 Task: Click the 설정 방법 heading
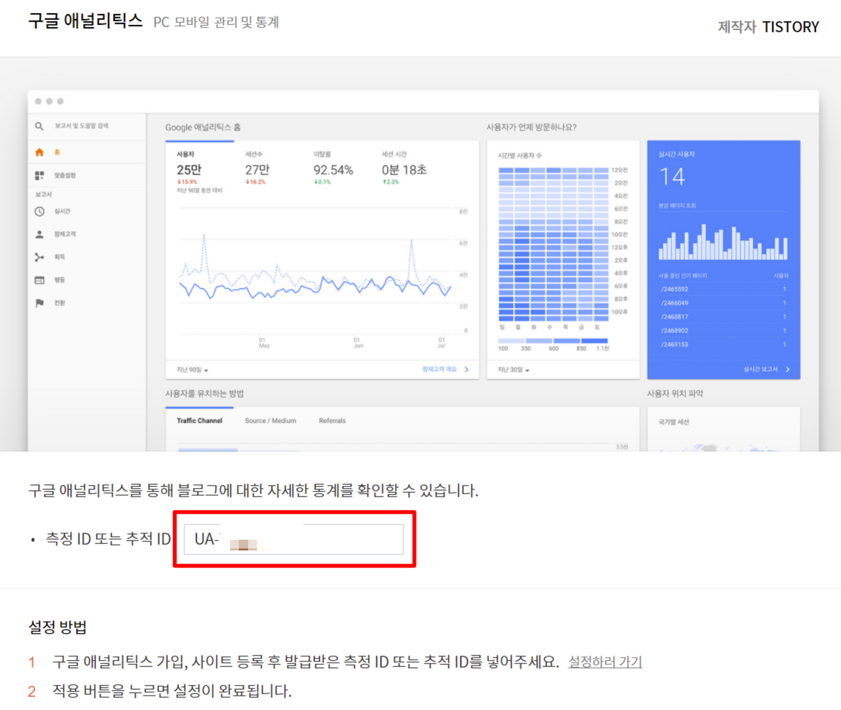(x=58, y=627)
